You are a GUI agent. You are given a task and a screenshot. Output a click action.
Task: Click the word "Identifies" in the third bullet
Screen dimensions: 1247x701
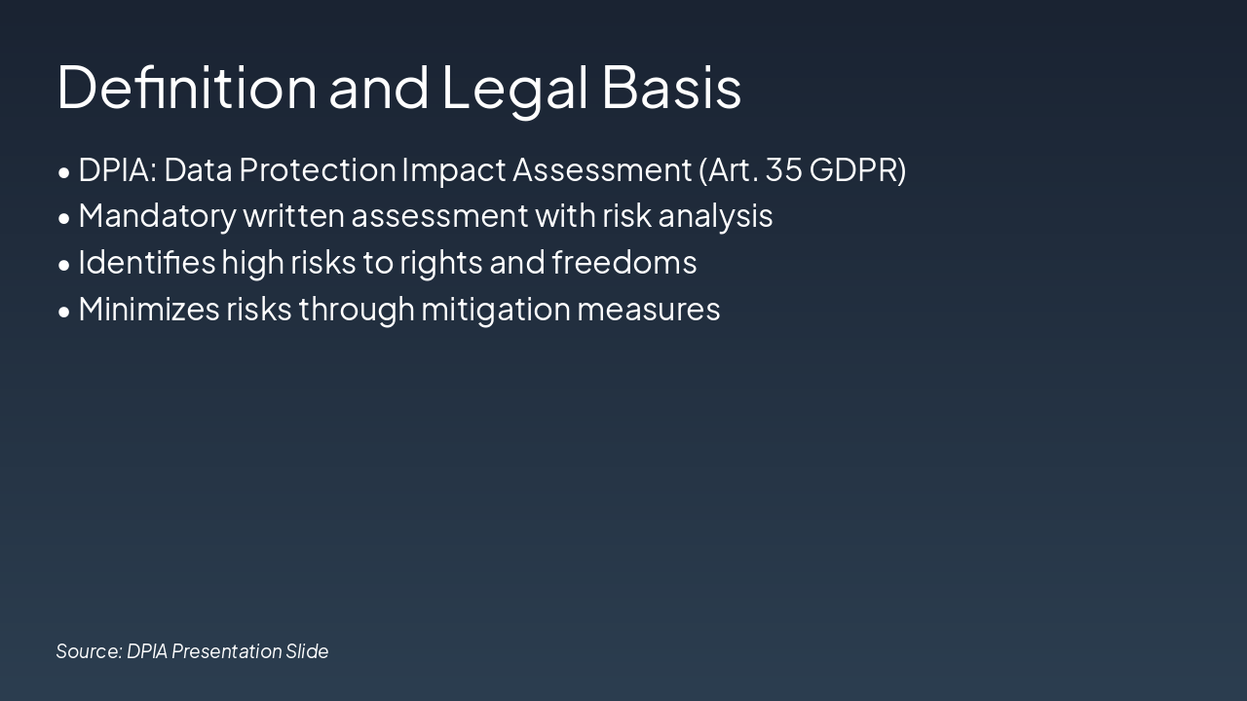147,263
